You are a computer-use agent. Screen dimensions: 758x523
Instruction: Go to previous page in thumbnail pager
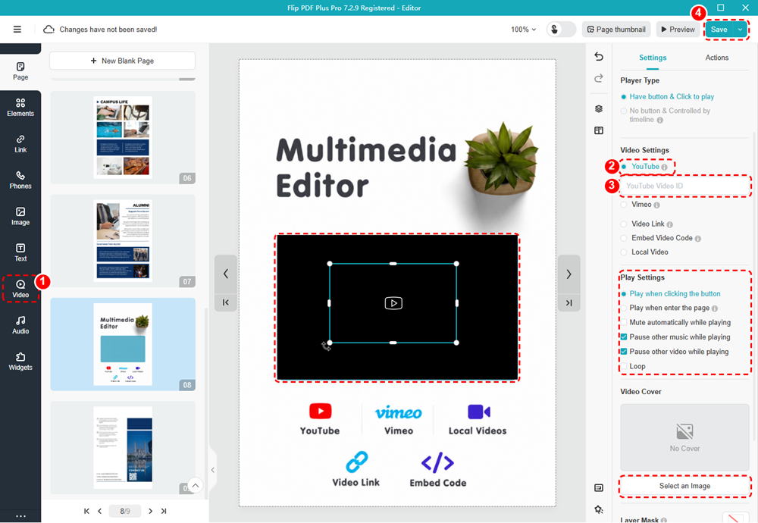point(99,511)
